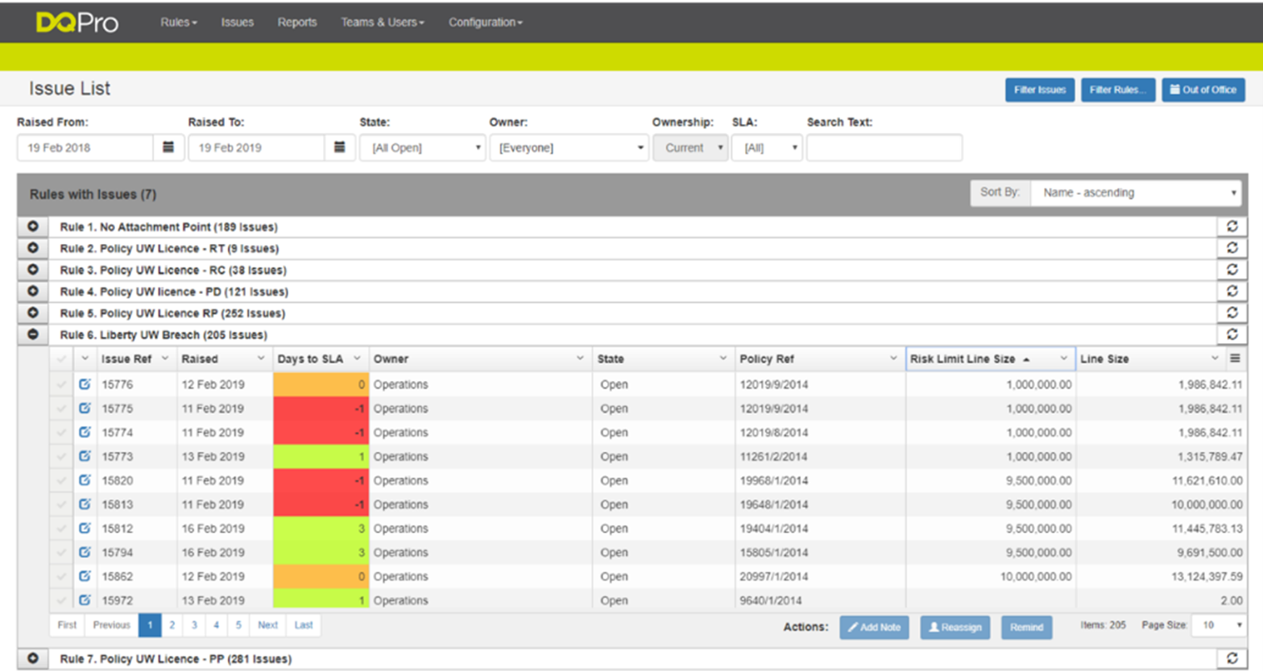Open the Teams & Users menu

382,23
